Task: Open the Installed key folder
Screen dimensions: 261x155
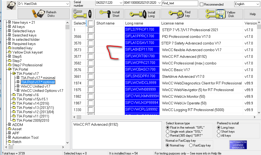Action: pos(22,48)
